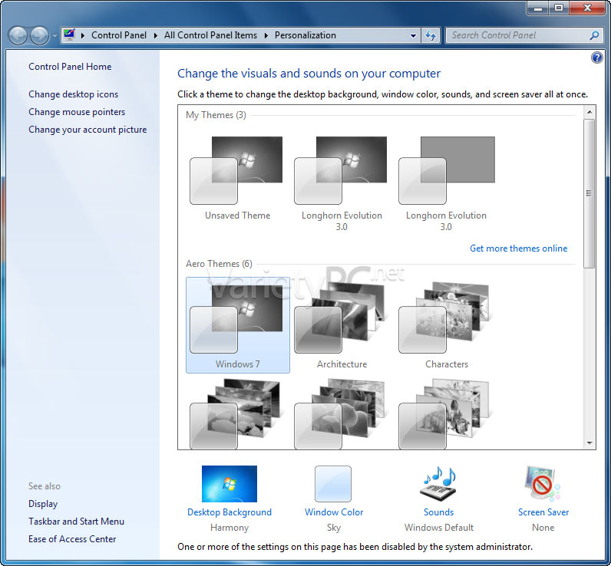Click the Window Color swatch

click(333, 484)
